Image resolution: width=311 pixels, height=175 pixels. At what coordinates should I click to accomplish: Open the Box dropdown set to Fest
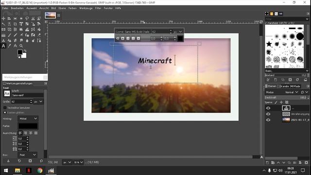28,155
